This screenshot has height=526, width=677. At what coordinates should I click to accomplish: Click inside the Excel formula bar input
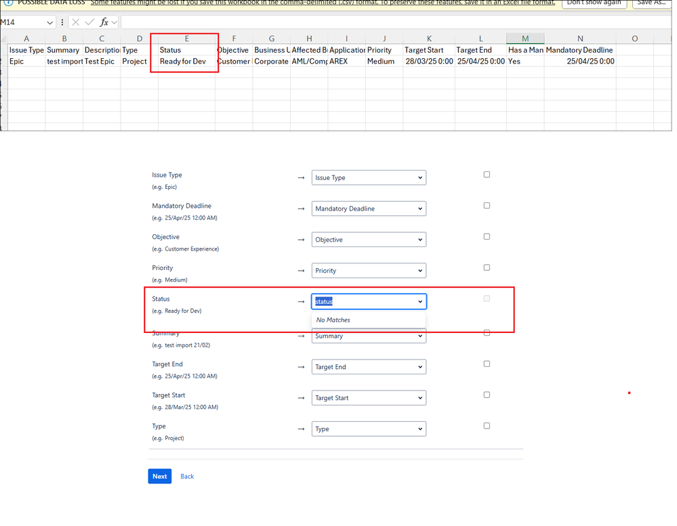[x=396, y=22]
